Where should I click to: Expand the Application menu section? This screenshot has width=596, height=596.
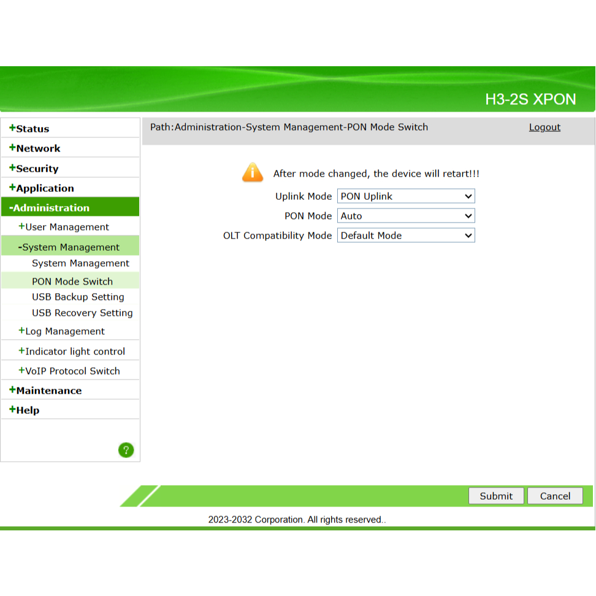(42, 188)
